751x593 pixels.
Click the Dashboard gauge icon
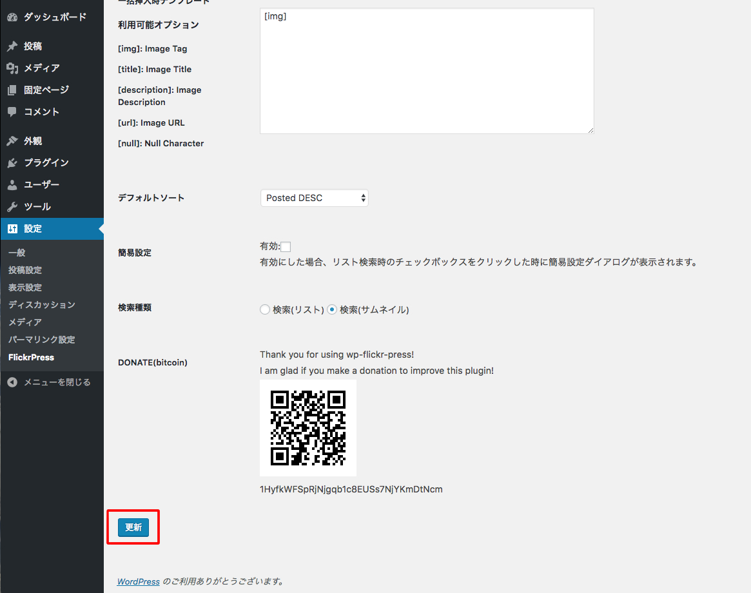[x=12, y=17]
